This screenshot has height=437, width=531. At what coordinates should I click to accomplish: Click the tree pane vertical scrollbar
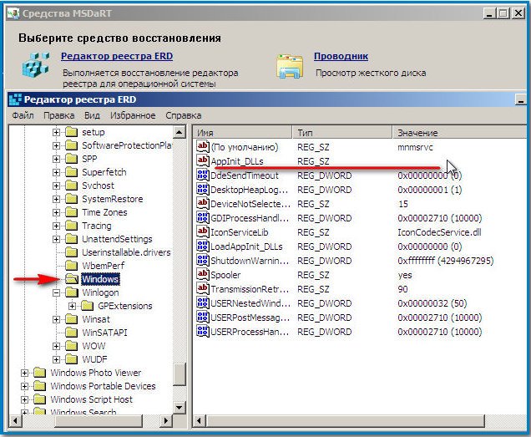[180, 251]
